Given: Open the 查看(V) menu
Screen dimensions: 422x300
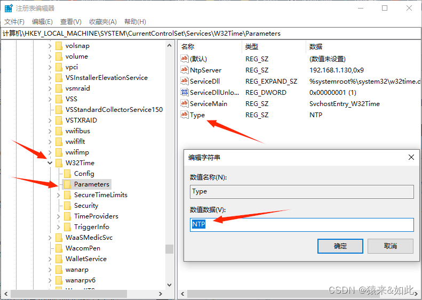Looking at the screenshot, I should click(x=71, y=22).
